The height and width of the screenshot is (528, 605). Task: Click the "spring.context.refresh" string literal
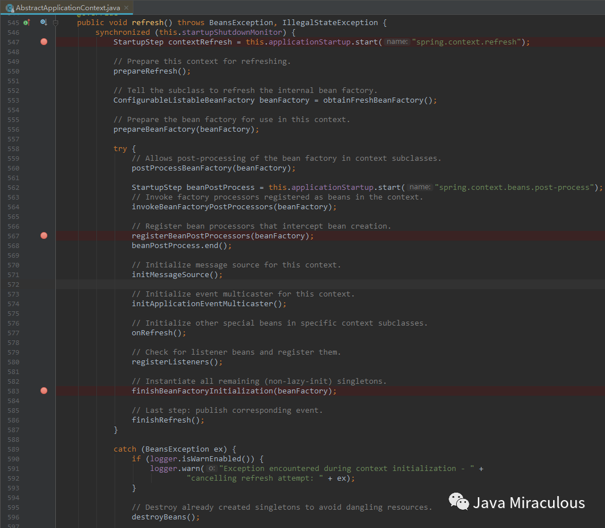click(x=466, y=42)
